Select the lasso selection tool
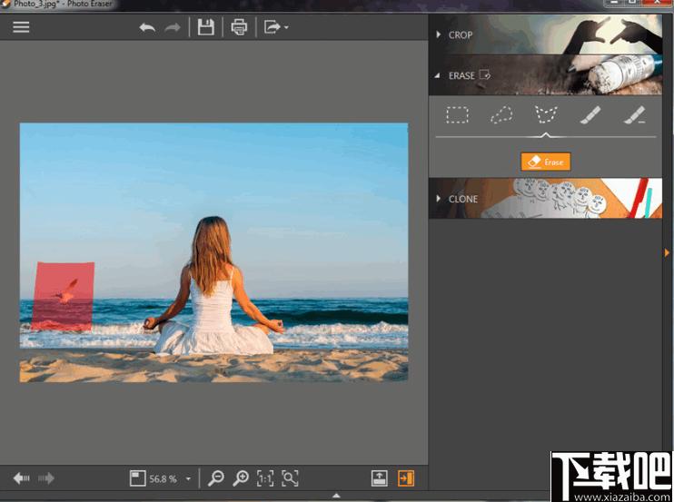 pos(501,115)
